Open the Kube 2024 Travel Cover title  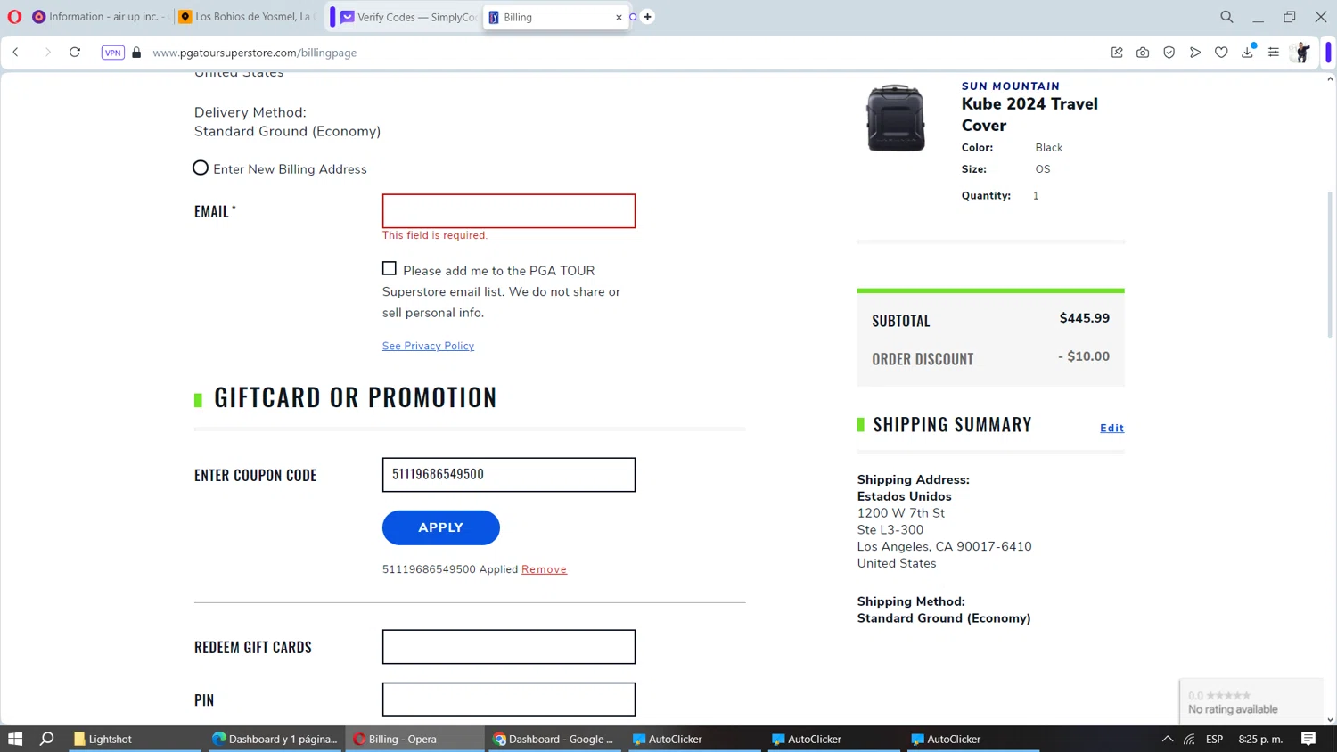pos(1029,114)
